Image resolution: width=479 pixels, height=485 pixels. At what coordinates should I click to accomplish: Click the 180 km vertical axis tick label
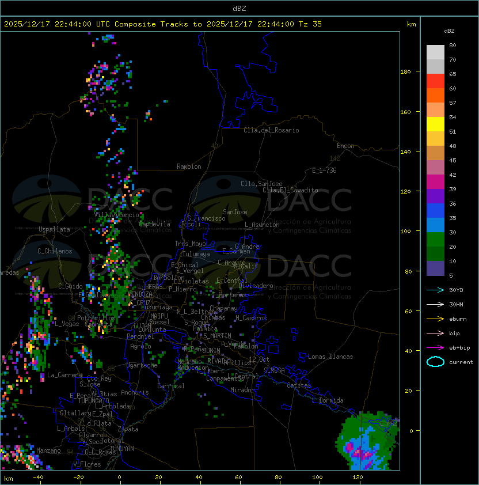(x=405, y=72)
